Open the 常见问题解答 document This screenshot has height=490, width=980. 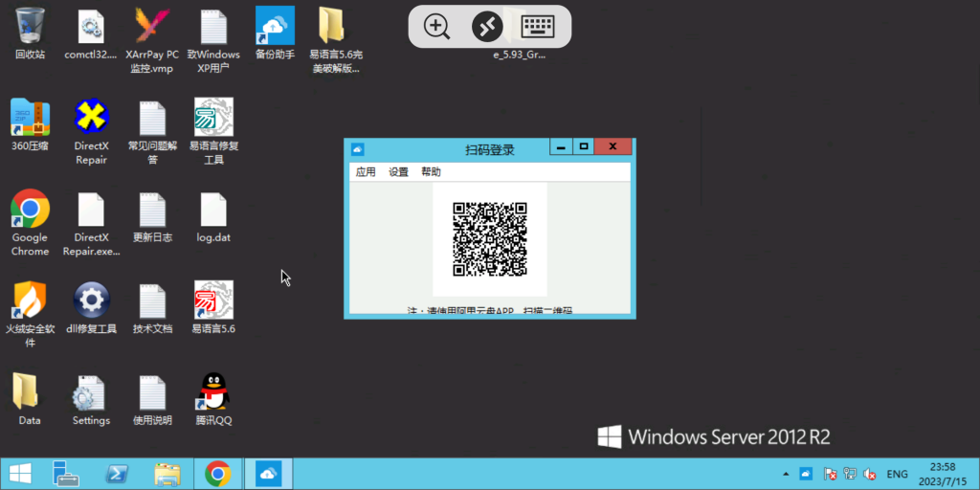pyautogui.click(x=152, y=117)
